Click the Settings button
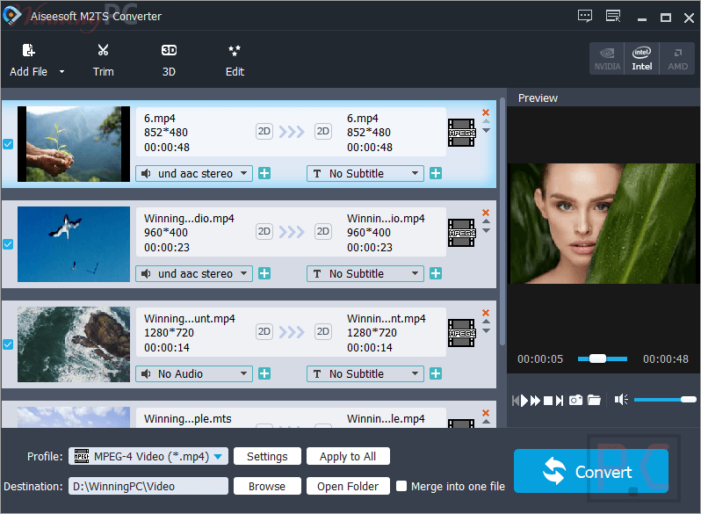Image resolution: width=701 pixels, height=514 pixels. coord(267,456)
